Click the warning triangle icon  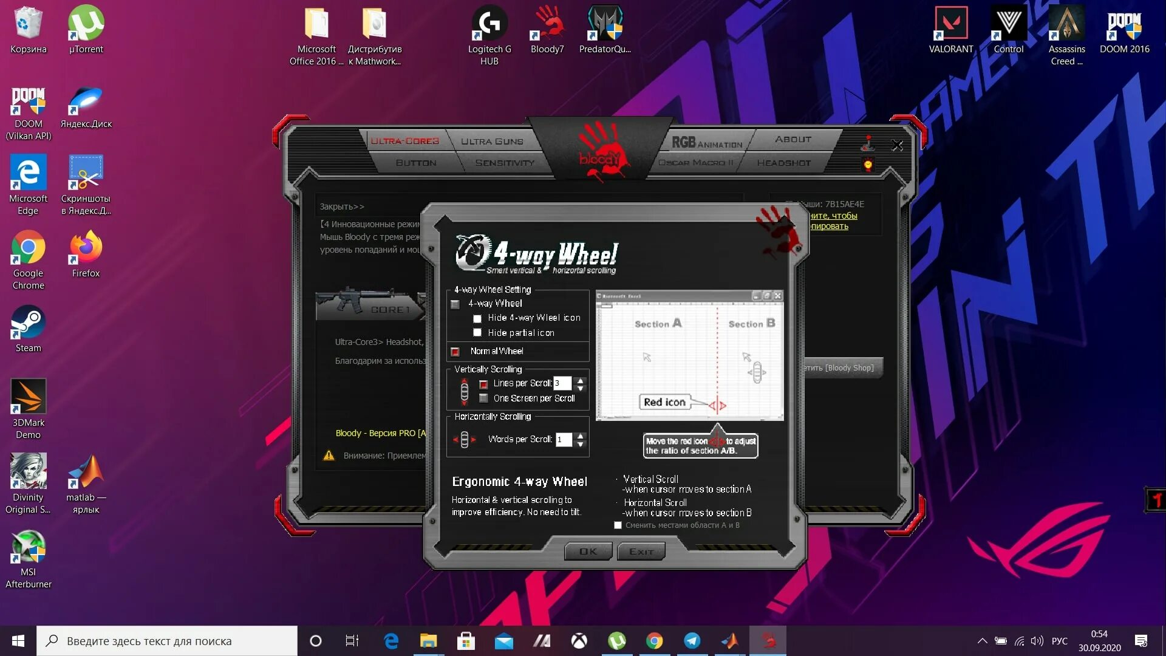pos(329,456)
